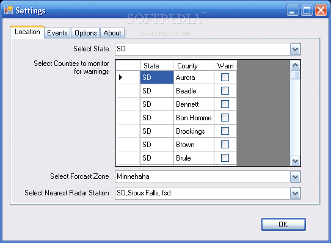Select the Beadle county cell
331x243 pixels.
194,91
